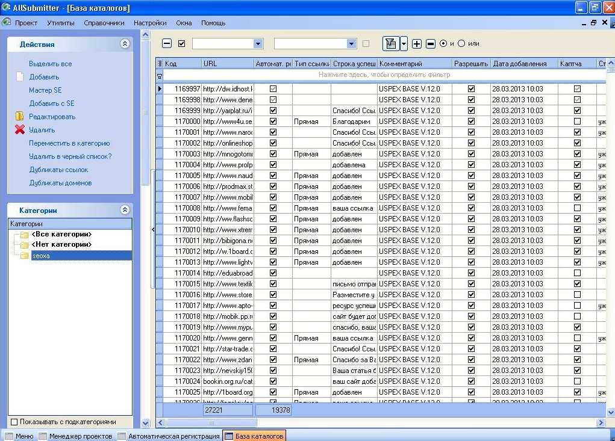Select the 'или' radio button
Screen dimensions: 615x441
(461, 44)
